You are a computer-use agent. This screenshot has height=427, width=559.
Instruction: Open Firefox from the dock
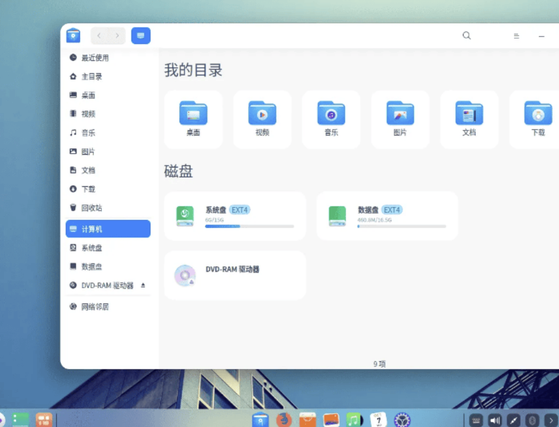284,420
